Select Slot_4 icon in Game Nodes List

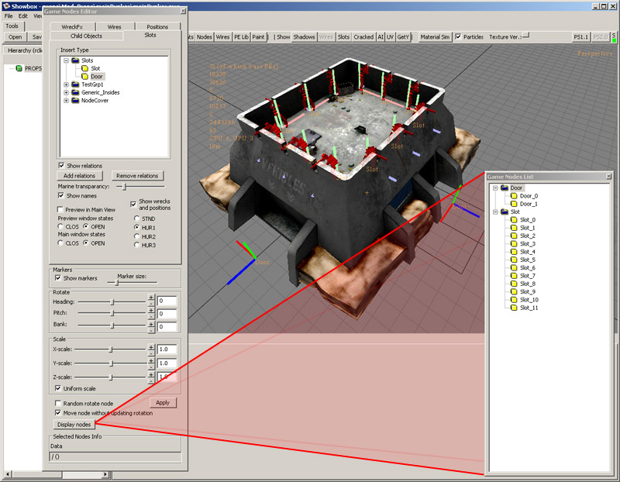(x=514, y=252)
